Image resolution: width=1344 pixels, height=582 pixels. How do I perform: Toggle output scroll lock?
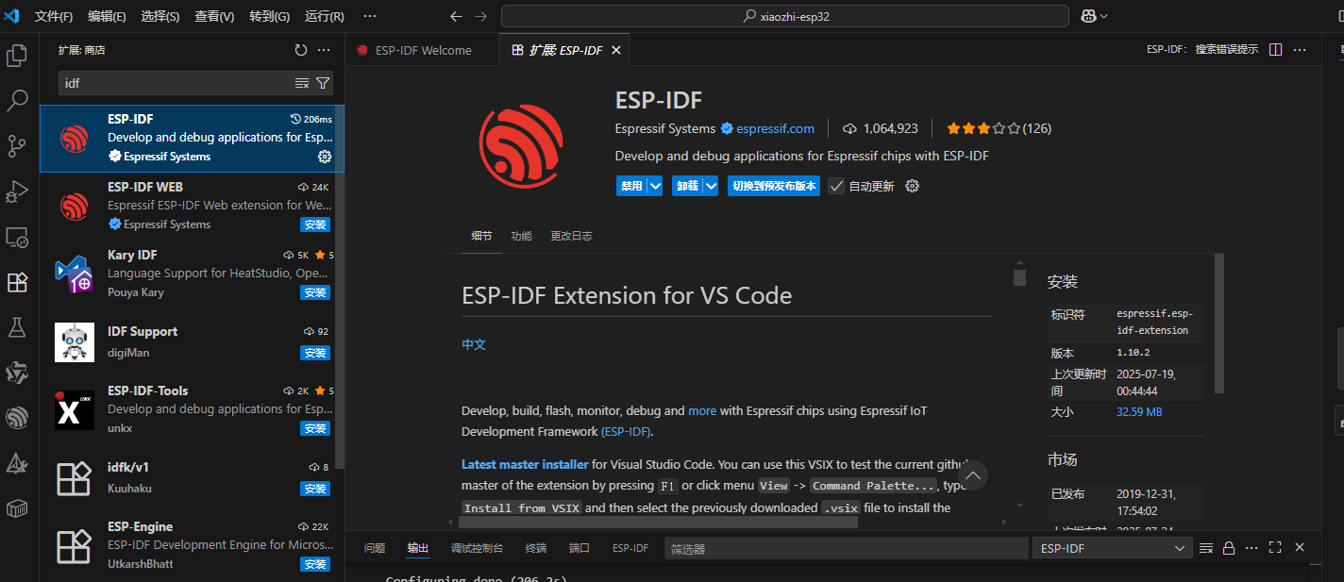click(x=1229, y=548)
